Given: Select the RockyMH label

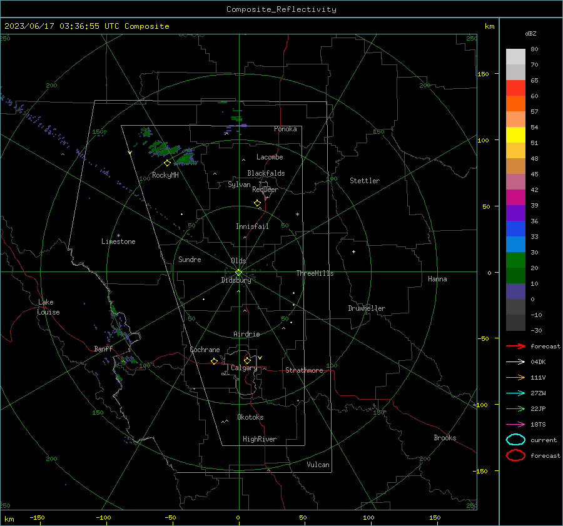Looking at the screenshot, I should click(x=165, y=175).
